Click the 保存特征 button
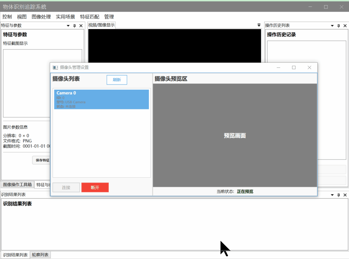This screenshot has width=349, height=259. 42,160
